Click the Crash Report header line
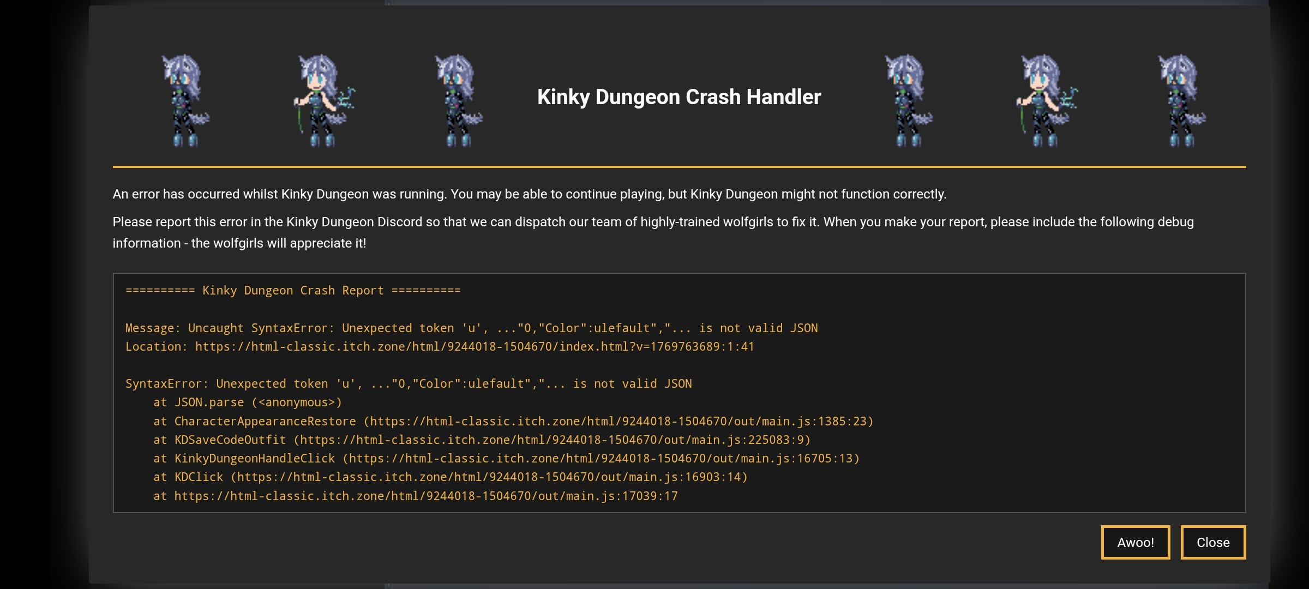Viewport: 1309px width, 589px height. click(x=293, y=291)
